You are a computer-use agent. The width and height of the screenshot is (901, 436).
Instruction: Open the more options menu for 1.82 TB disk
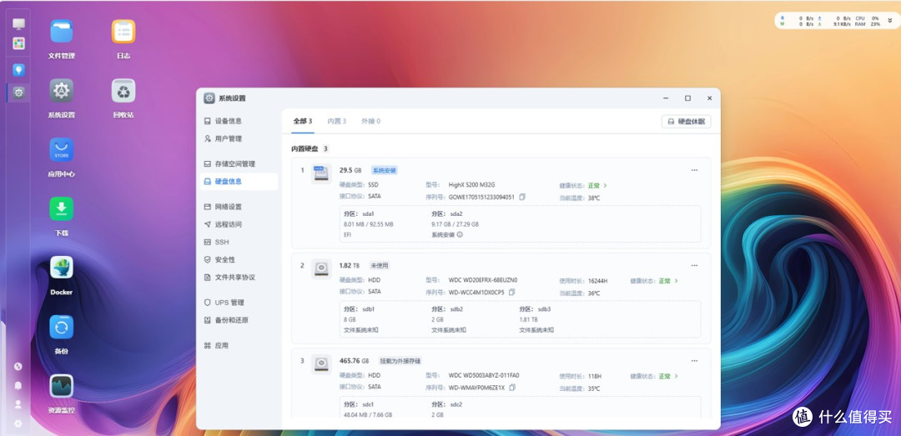pos(694,265)
